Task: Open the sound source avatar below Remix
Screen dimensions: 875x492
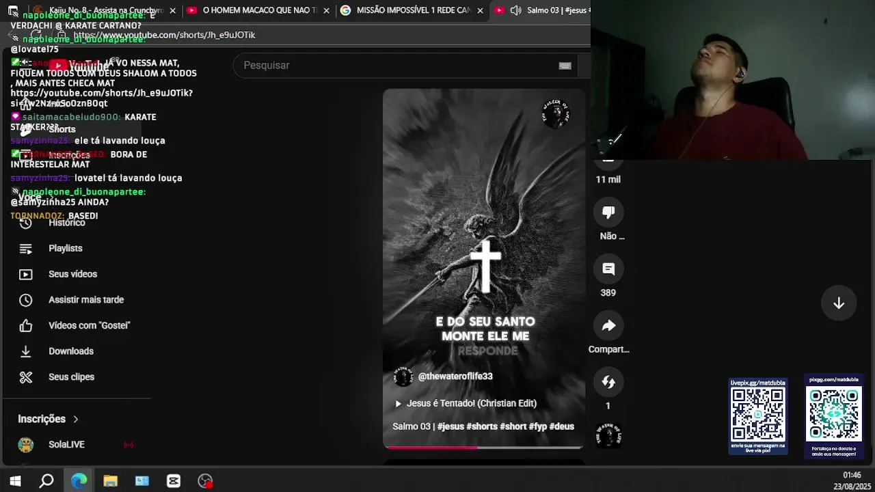Action: tap(608, 435)
